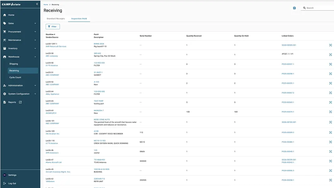This screenshot has height=188, width=334.
Task: Click the inspect icon for Lot26-46
Action: pos(330,151)
